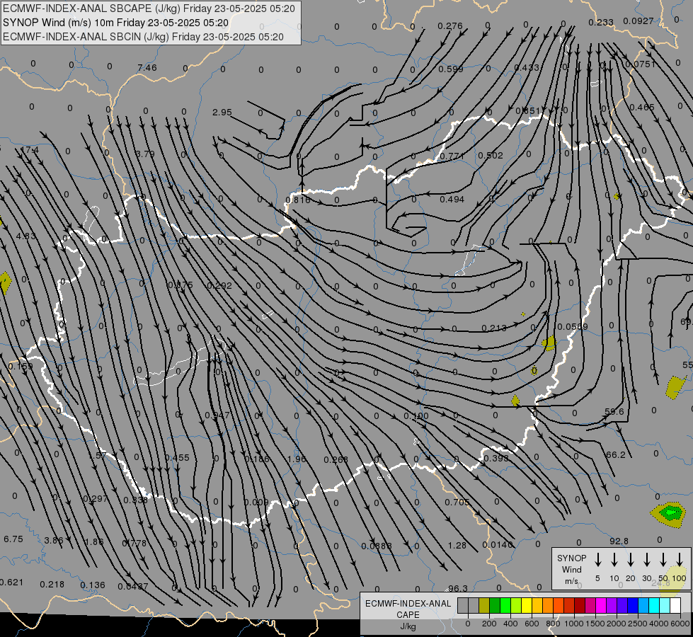693x637 pixels.
Task: Click the map value 0.947
Action: [x=217, y=415]
